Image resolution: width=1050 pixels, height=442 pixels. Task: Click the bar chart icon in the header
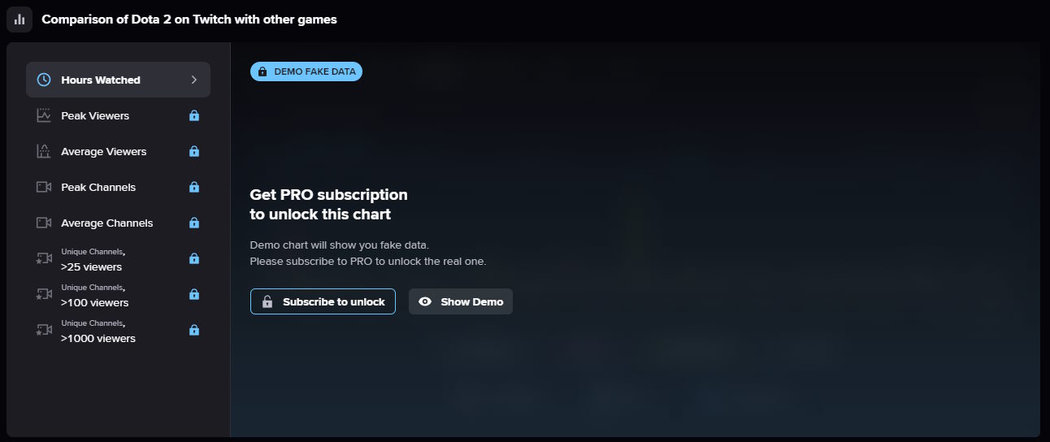click(x=20, y=19)
